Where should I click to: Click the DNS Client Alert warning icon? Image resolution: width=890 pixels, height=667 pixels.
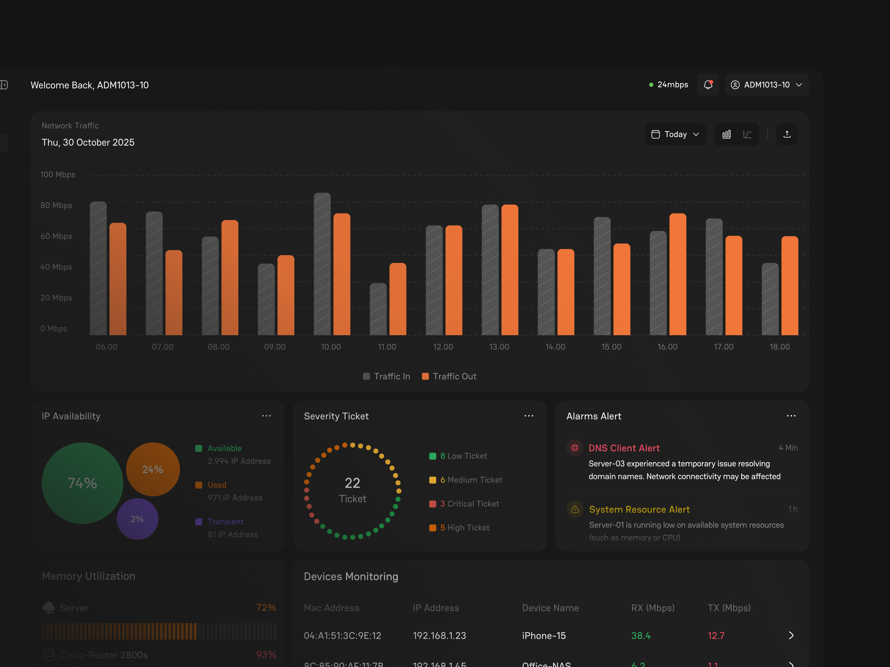[x=575, y=448]
